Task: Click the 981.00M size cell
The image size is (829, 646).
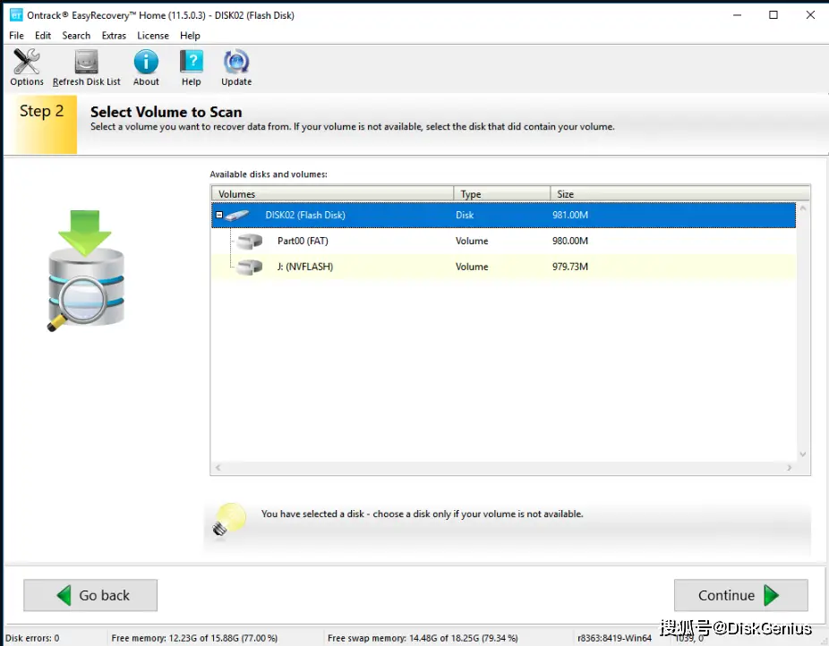Action: (570, 215)
